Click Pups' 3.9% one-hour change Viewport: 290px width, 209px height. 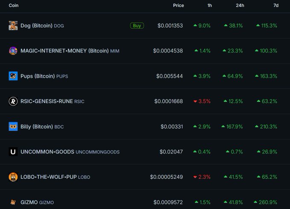point(202,76)
